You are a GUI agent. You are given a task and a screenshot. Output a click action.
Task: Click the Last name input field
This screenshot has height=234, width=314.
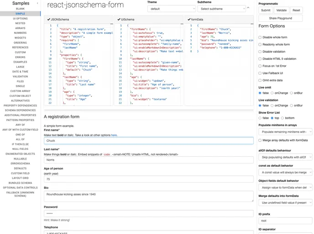pos(149,160)
